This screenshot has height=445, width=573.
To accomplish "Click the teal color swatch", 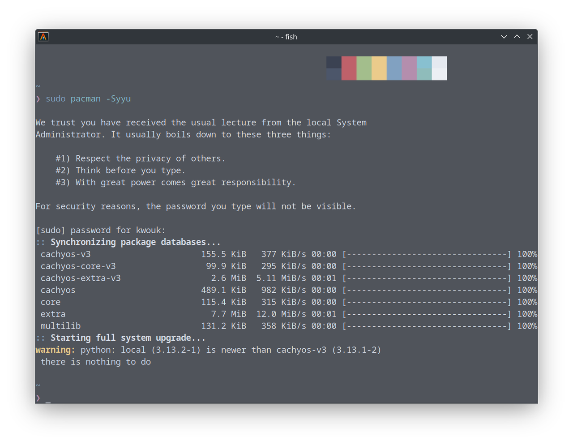I will [424, 68].
